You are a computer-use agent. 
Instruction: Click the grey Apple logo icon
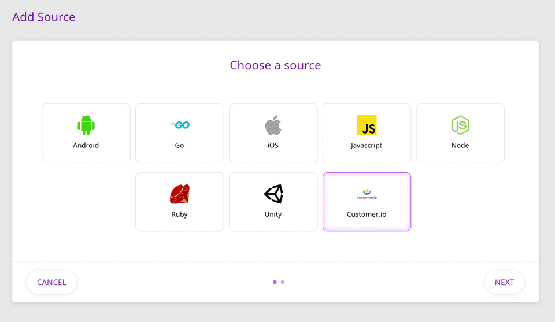tap(273, 125)
